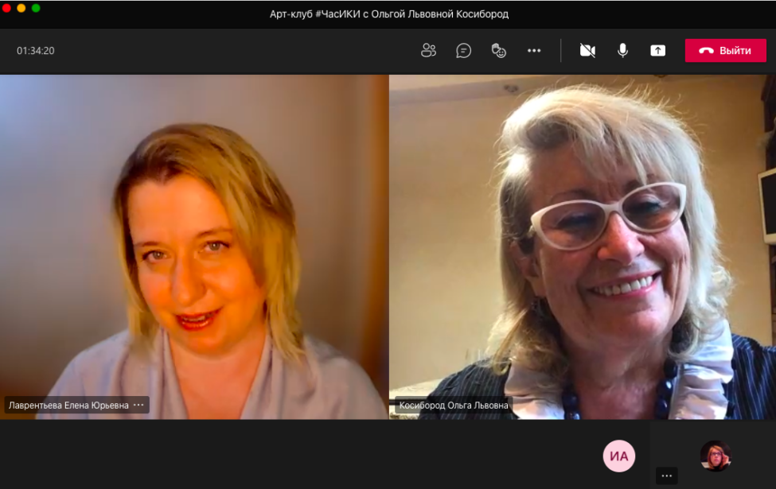Minimize the meeting window with yellow button

(x=21, y=8)
